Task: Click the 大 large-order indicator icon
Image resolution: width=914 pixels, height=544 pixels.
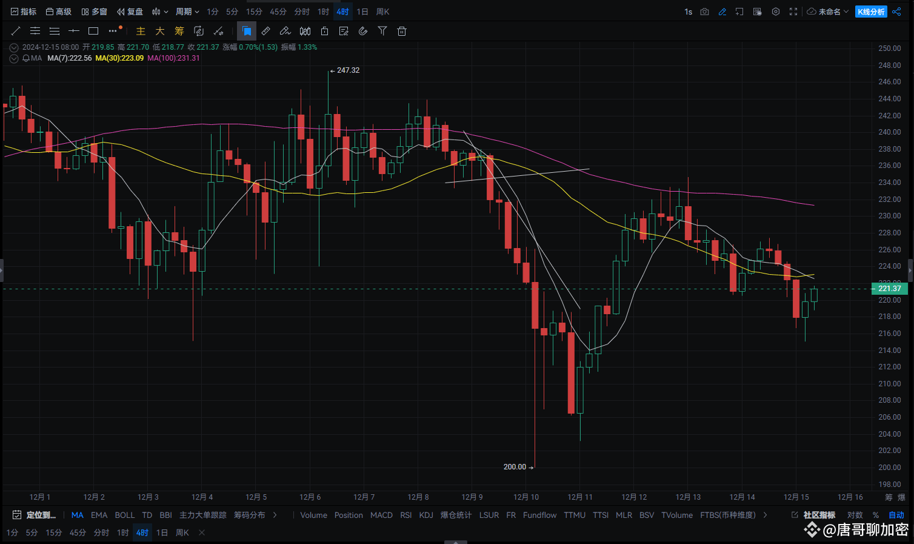Action: click(160, 31)
